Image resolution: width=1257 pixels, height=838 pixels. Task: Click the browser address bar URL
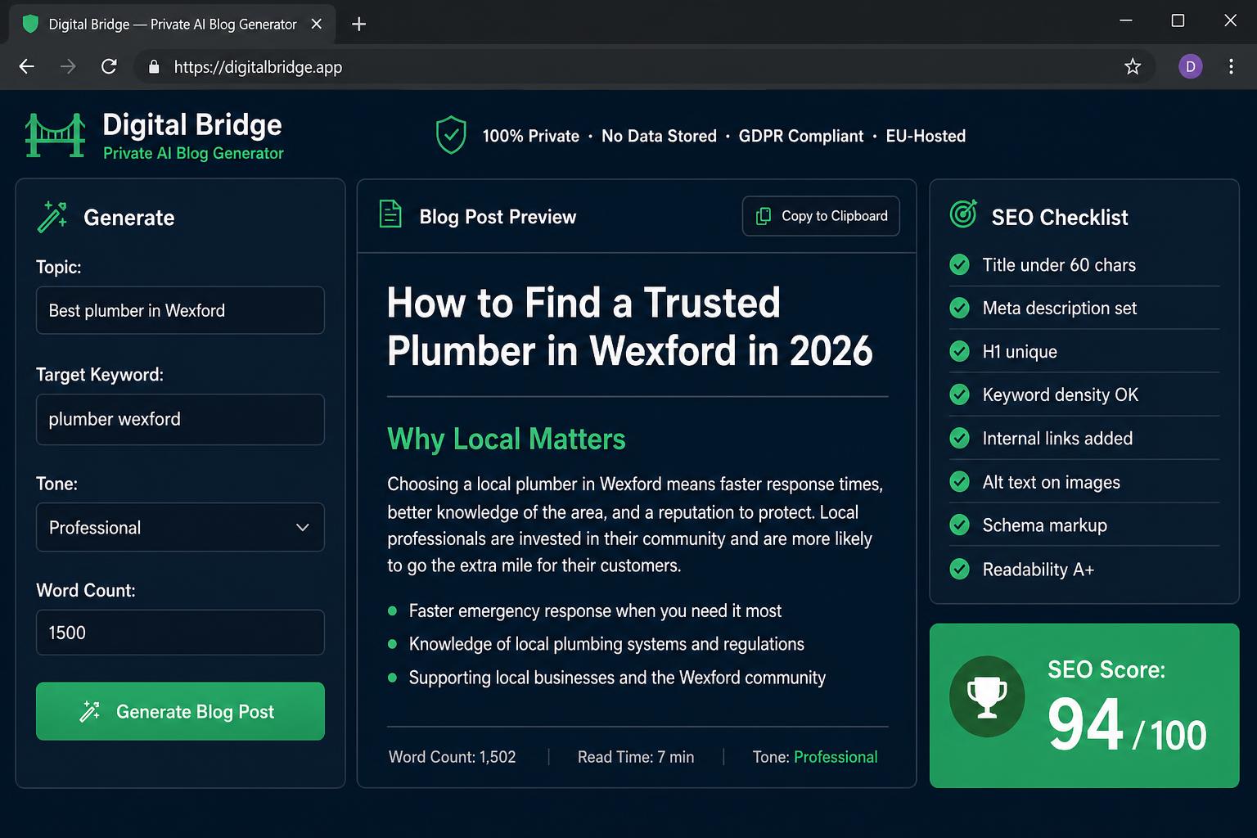pyautogui.click(x=258, y=67)
